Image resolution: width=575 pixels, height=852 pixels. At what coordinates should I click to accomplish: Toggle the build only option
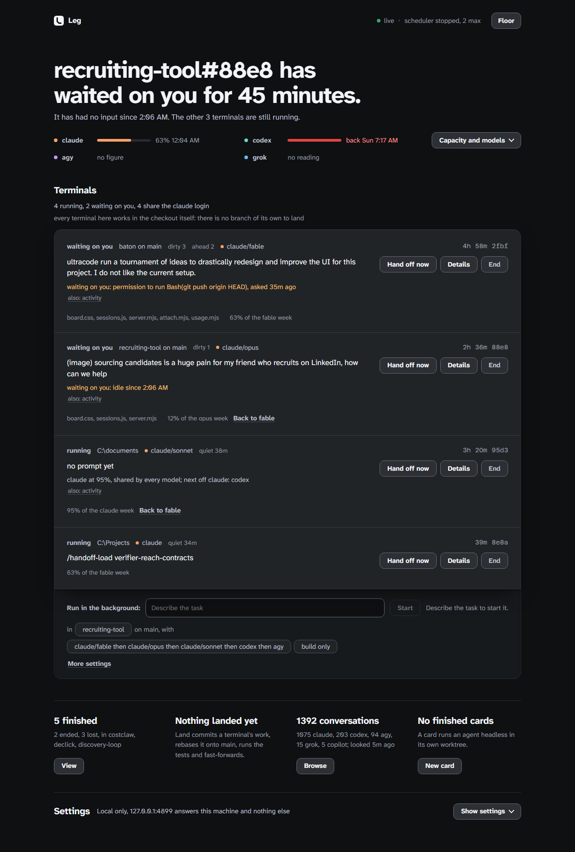coord(315,647)
